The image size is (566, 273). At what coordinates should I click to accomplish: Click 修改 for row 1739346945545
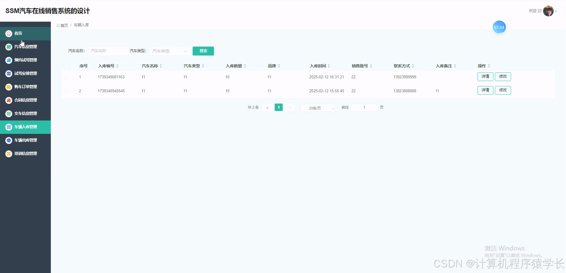point(503,90)
